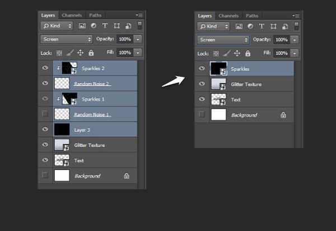Image resolution: width=336 pixels, height=231 pixels.
Task: Lock all padlock icon in left panel
Action: [91, 53]
